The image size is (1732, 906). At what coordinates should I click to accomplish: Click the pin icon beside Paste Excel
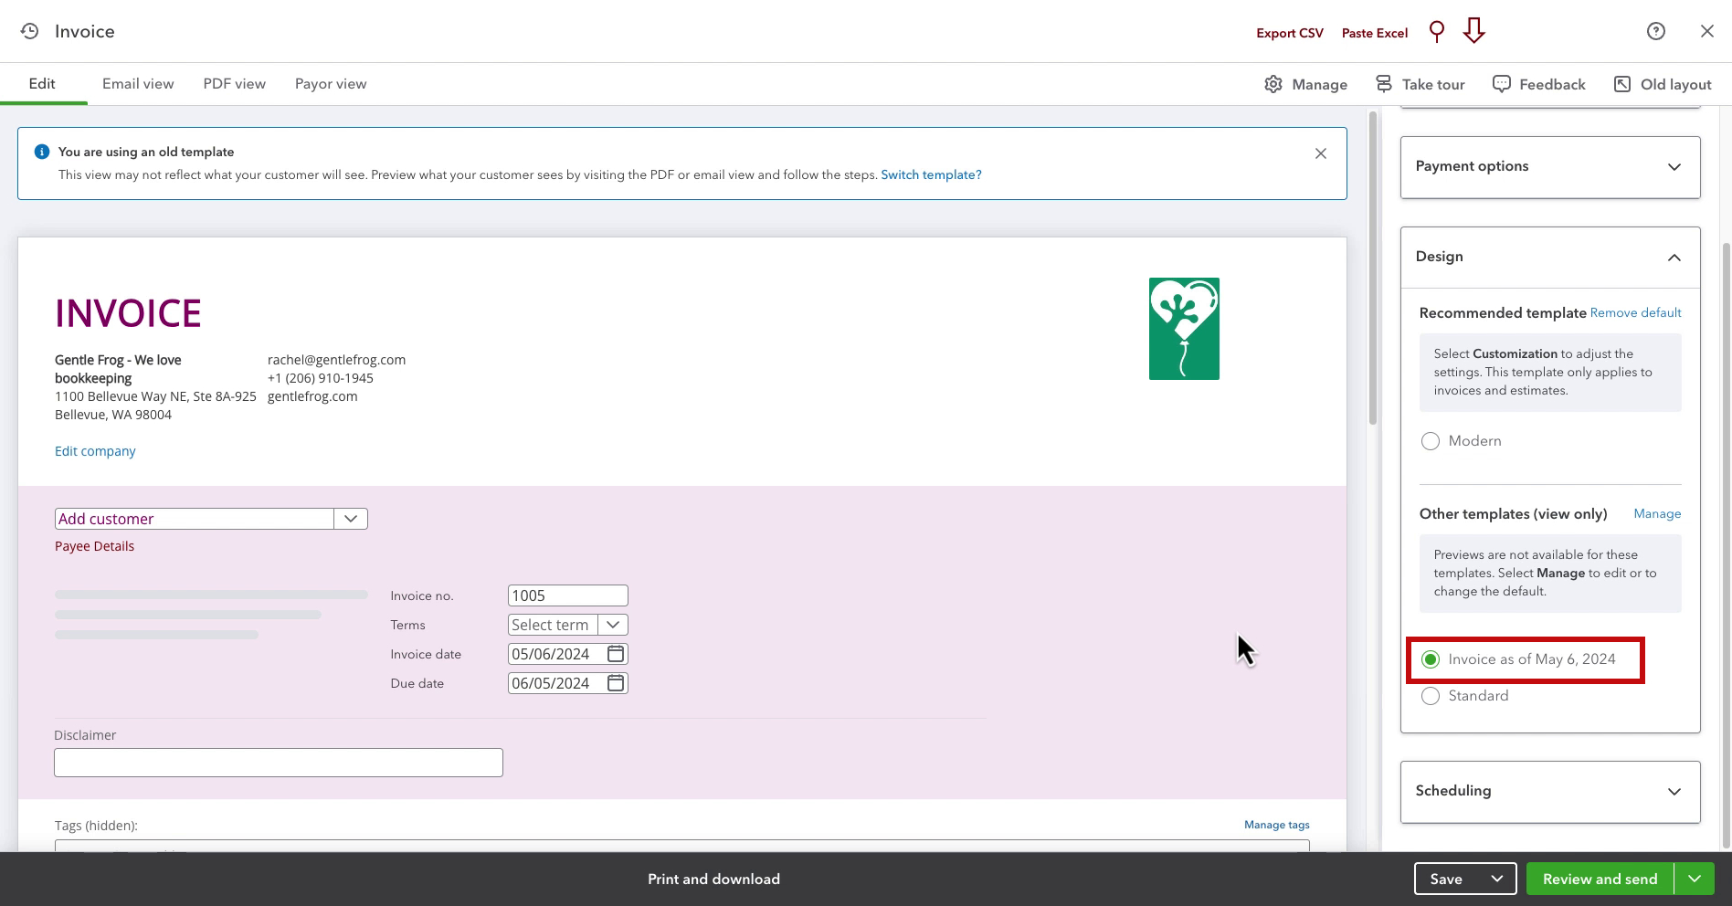tap(1437, 32)
